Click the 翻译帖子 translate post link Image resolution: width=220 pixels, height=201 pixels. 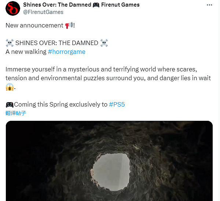[16, 113]
